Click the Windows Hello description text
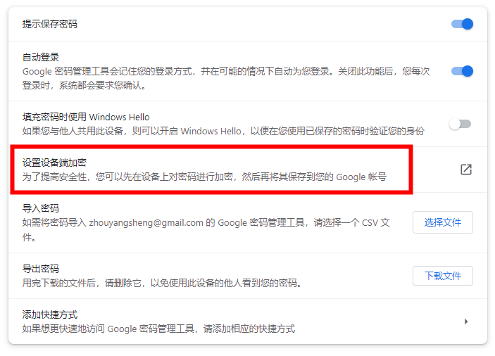495x356 pixels. 223,131
